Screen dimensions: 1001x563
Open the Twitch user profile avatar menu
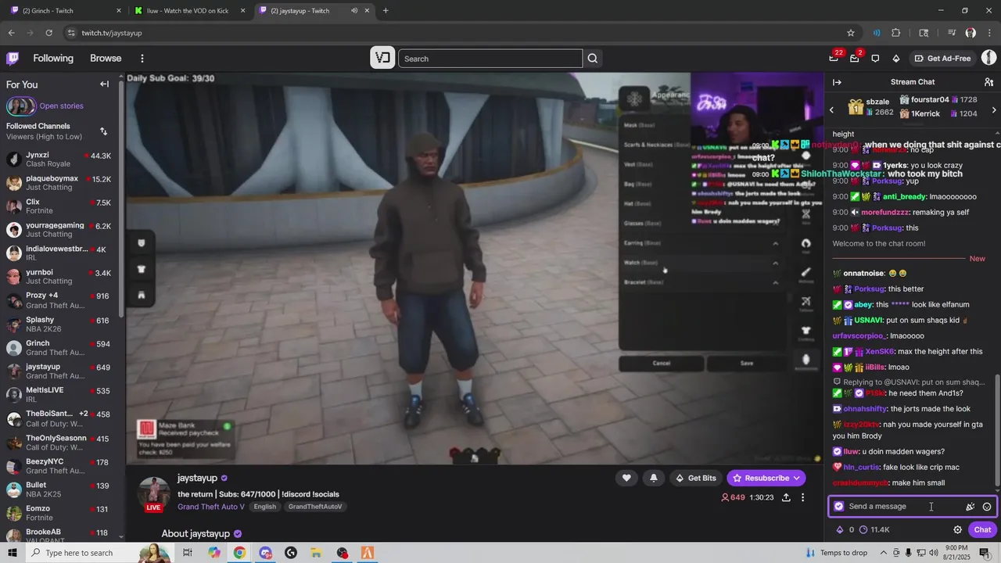(x=988, y=58)
